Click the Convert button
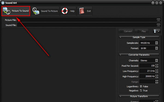Image resolution: width=164 pixels, height=102 pixels. [126, 31]
